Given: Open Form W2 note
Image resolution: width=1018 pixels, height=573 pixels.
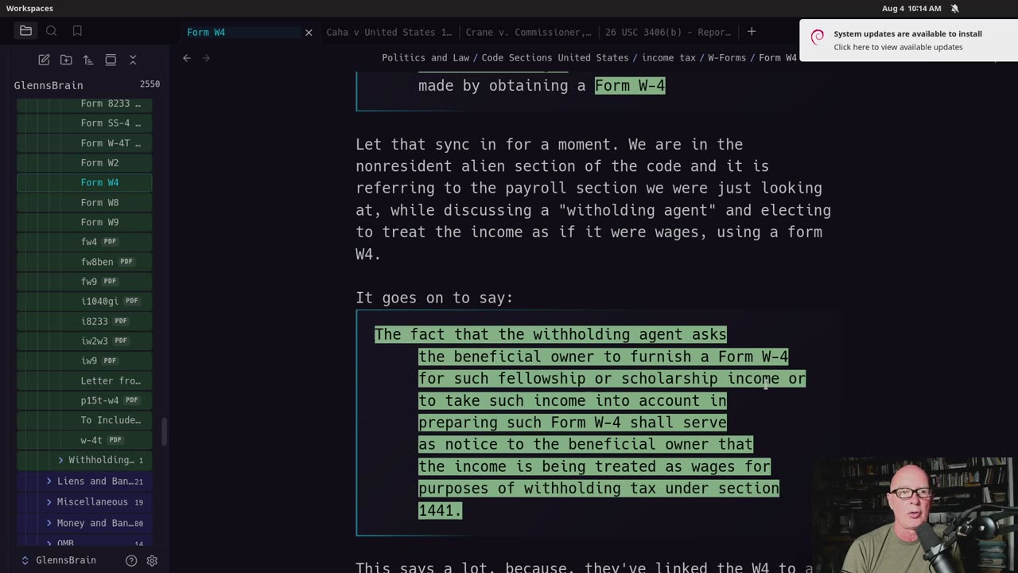Looking at the screenshot, I should coord(84,163).
